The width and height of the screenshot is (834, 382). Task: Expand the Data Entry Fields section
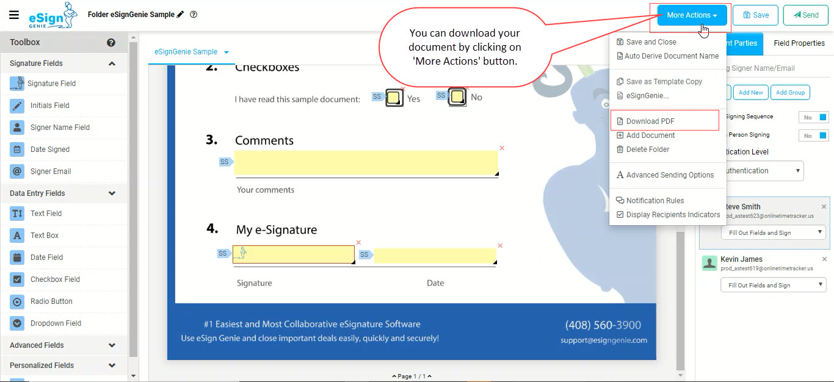[x=112, y=193]
